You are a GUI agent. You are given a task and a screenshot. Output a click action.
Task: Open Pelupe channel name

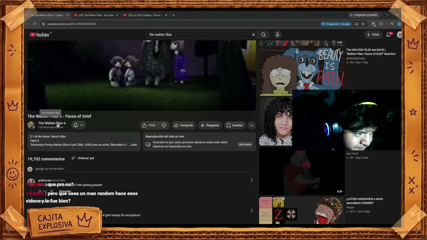(x=350, y=207)
